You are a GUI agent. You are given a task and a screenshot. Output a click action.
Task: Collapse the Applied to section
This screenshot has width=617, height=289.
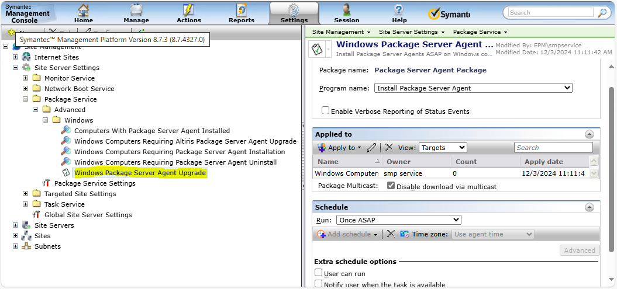[x=589, y=134]
